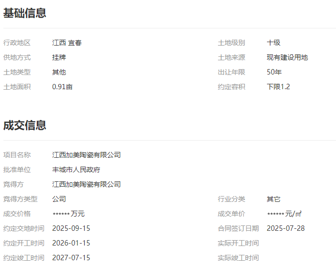Open the company name beside 竞得方

tap(87, 184)
